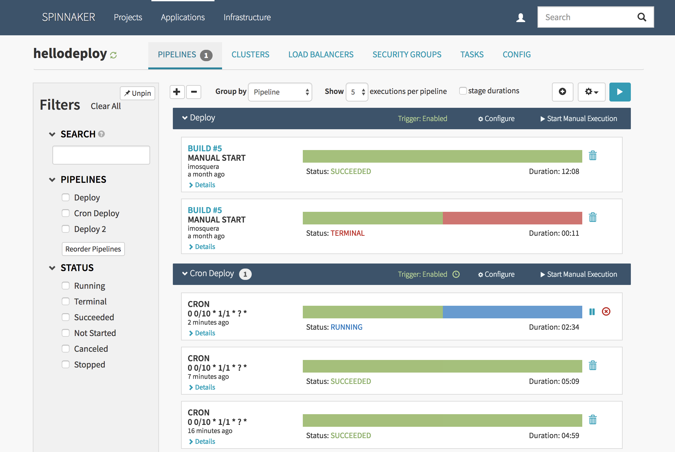The width and height of the screenshot is (675, 452).
Task: Click the search magnifier icon
Action: [x=642, y=17]
